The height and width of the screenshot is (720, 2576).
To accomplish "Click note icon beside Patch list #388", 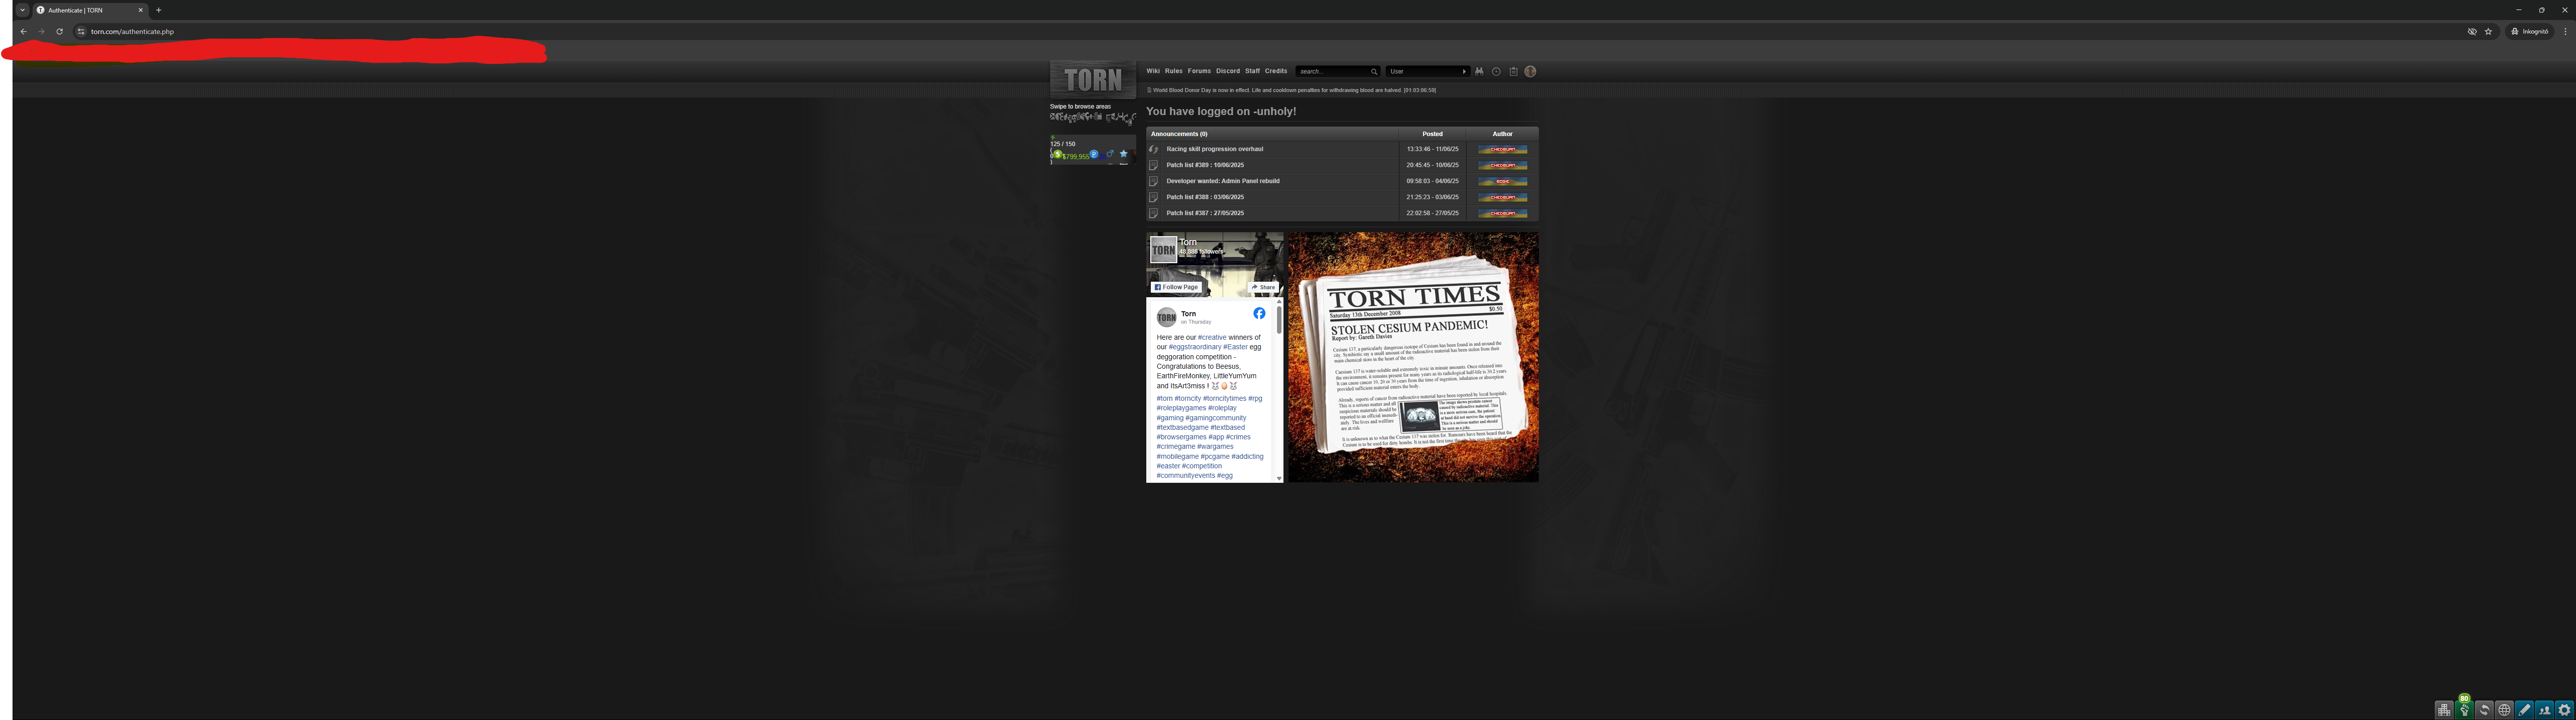I will tap(1153, 198).
